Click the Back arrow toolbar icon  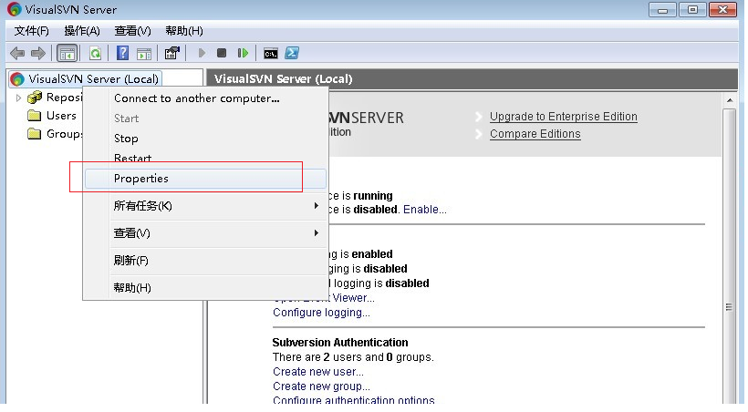17,53
